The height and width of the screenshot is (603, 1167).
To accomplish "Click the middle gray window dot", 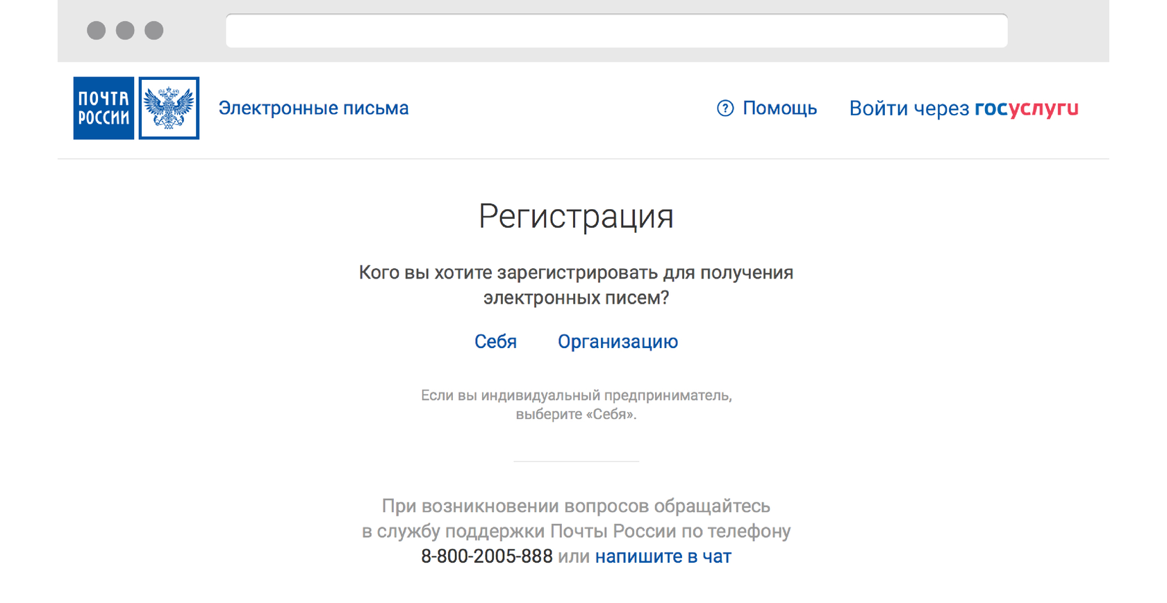I will [x=125, y=31].
